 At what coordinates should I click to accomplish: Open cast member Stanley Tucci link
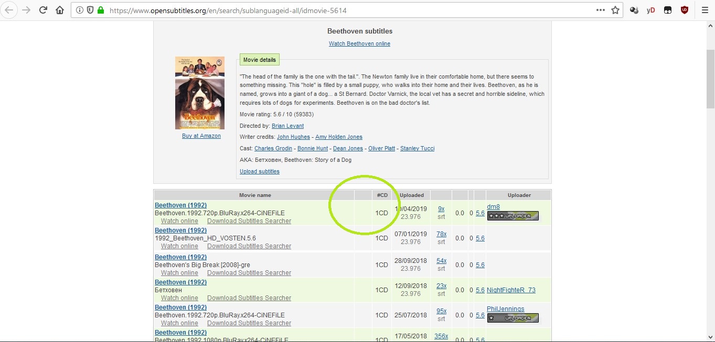(x=418, y=148)
